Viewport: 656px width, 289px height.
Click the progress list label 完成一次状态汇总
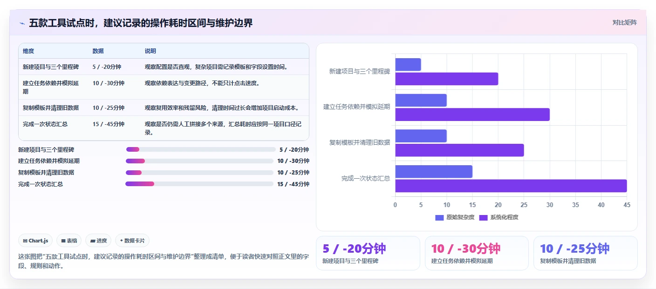coord(41,184)
